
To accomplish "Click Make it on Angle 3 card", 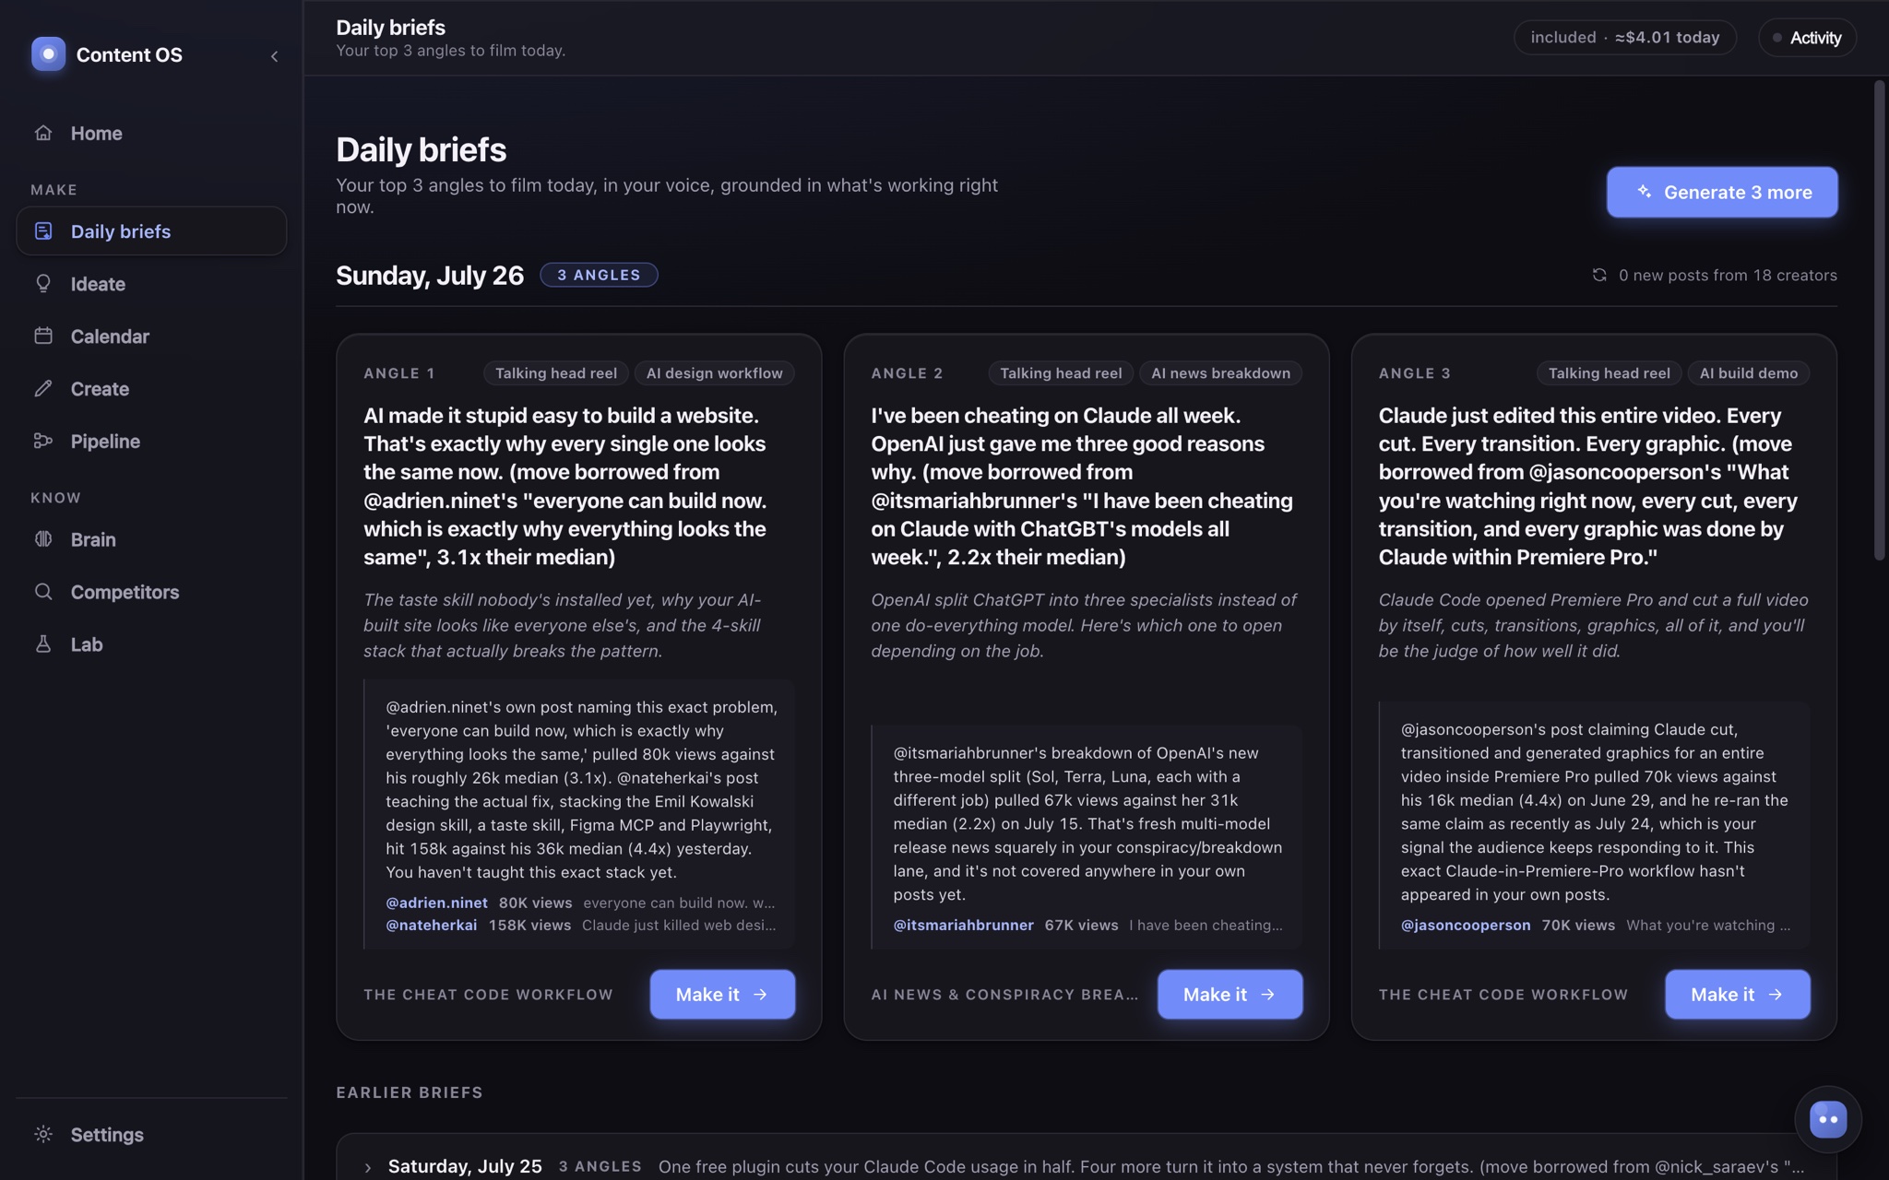I will click(1737, 994).
